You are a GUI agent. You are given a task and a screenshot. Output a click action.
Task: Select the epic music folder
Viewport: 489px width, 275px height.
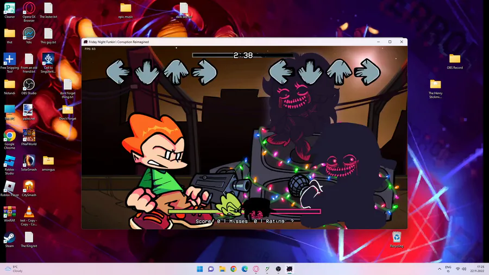[x=126, y=10]
